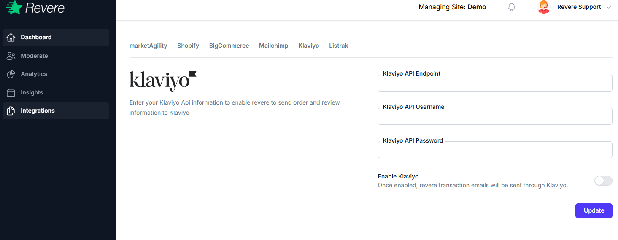Image resolution: width=618 pixels, height=240 pixels.
Task: Open notifications bell
Action: point(512,7)
